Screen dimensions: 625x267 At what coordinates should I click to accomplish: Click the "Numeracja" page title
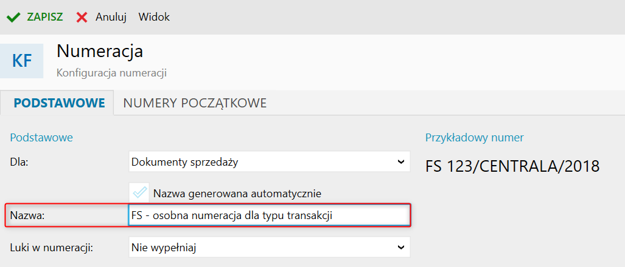tap(99, 50)
